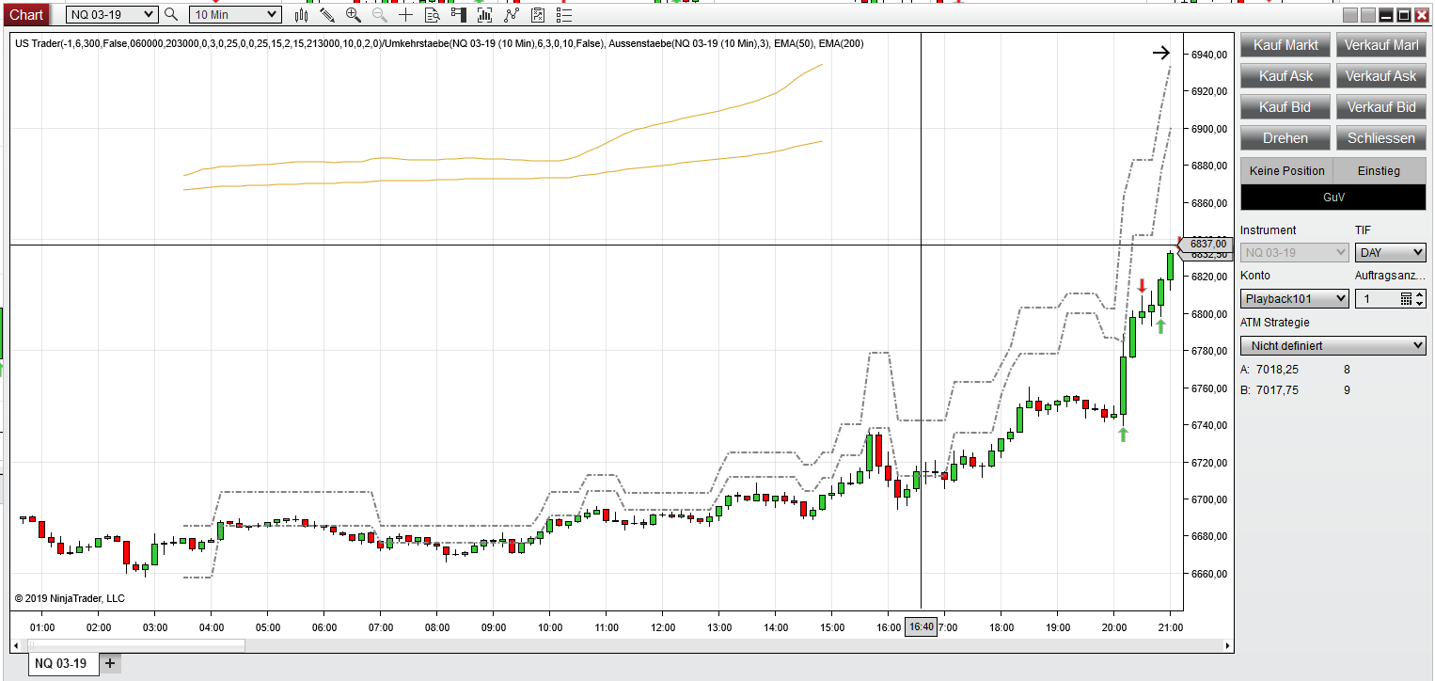The height and width of the screenshot is (681, 1435).
Task: Open the pencil drawing tools menu
Action: [327, 15]
